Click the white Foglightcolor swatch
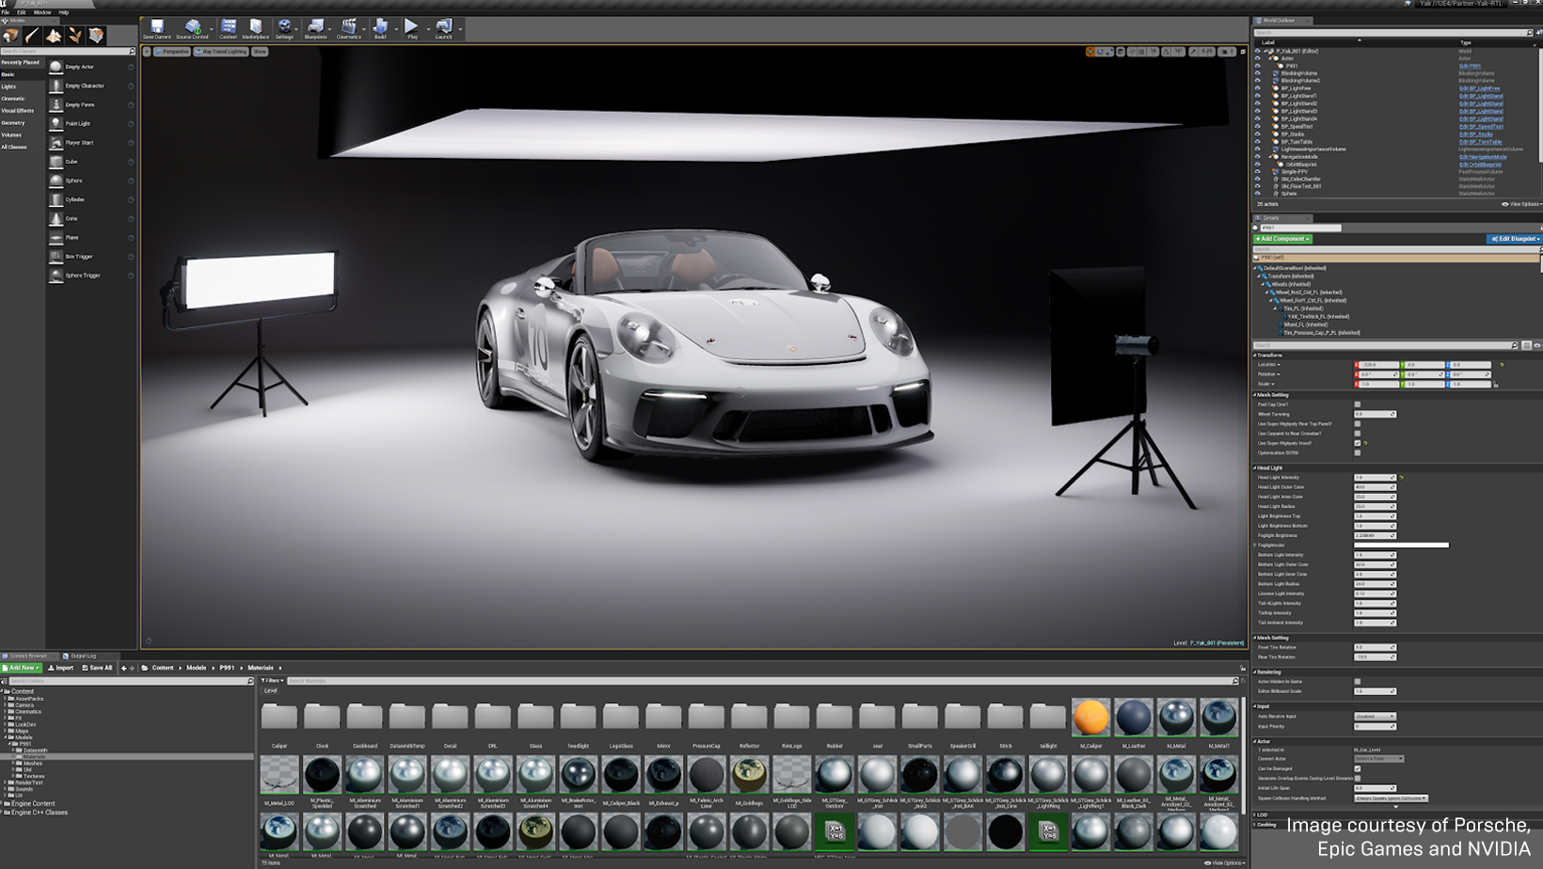1543x869 pixels. click(1401, 545)
